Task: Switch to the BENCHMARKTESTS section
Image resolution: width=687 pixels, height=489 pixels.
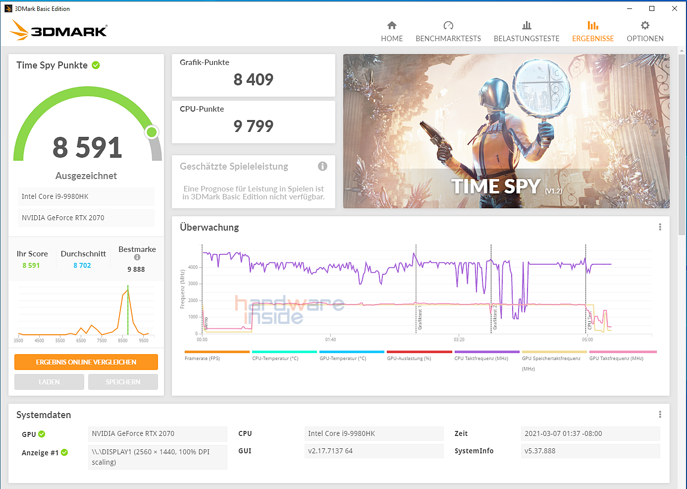Action: [x=448, y=38]
